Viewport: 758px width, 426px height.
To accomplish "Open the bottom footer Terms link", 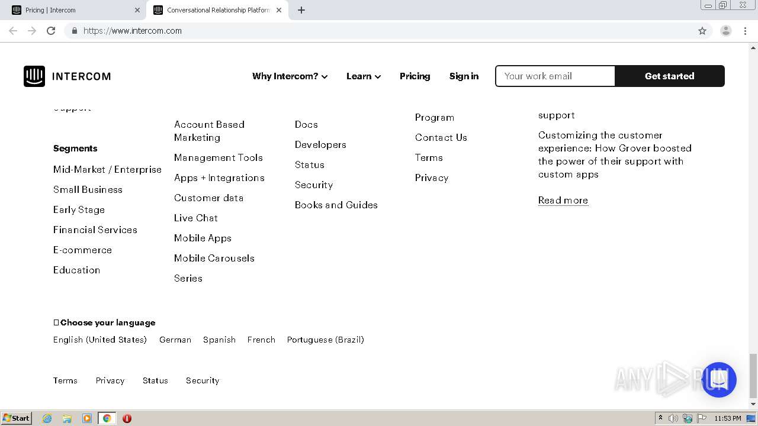I will (65, 380).
